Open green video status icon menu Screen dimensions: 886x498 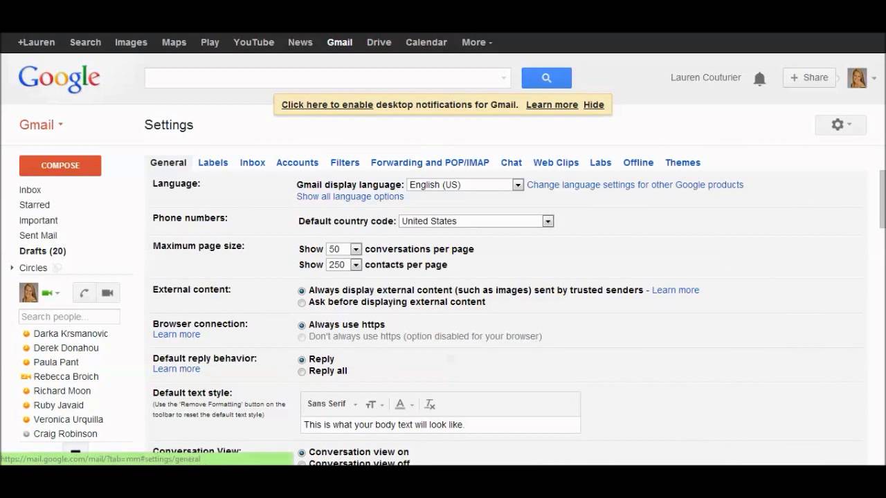click(x=51, y=293)
